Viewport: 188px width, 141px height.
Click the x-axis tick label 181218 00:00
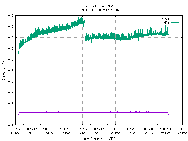(x=115, y=131)
